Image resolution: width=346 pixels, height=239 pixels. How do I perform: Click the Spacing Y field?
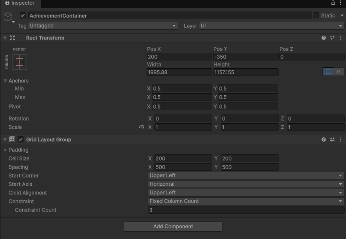[250, 167]
